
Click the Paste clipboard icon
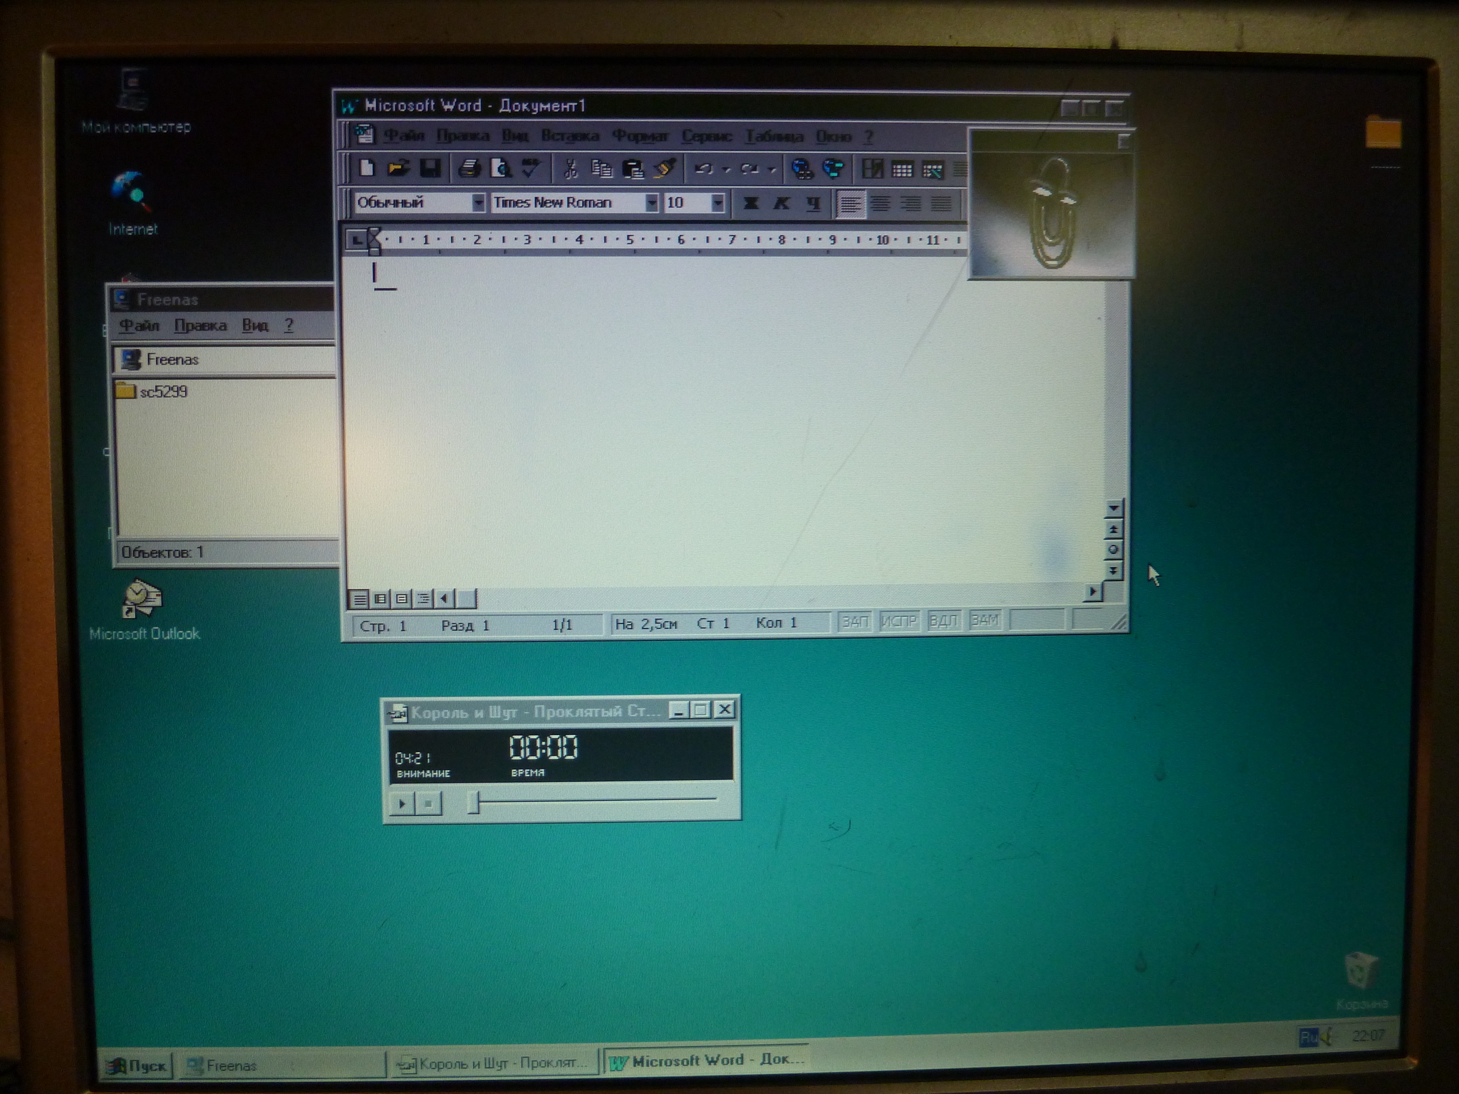click(x=633, y=169)
